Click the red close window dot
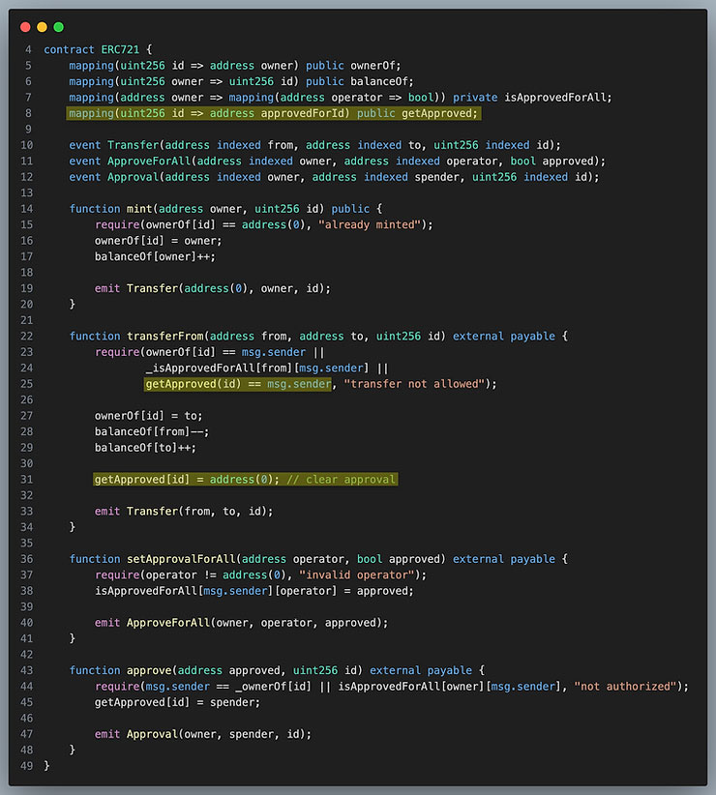Viewport: 716px width, 795px height. 25,27
